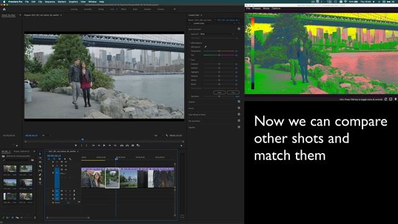This screenshot has height=224, width=398.
Task: Adjust the Saturation slider
Action: [219, 96]
